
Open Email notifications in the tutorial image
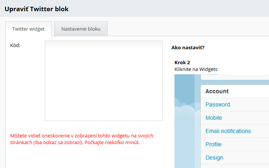coord(228,131)
